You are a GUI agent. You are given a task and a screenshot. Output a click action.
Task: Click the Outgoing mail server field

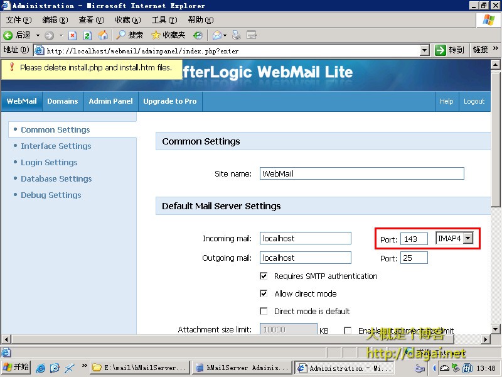[306, 258]
